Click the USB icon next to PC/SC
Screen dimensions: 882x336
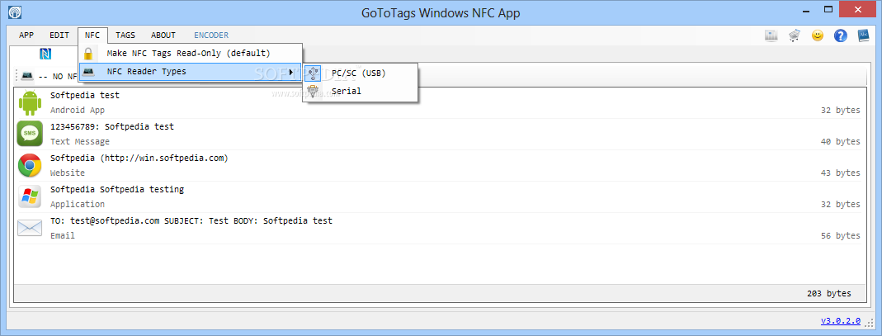pos(314,73)
